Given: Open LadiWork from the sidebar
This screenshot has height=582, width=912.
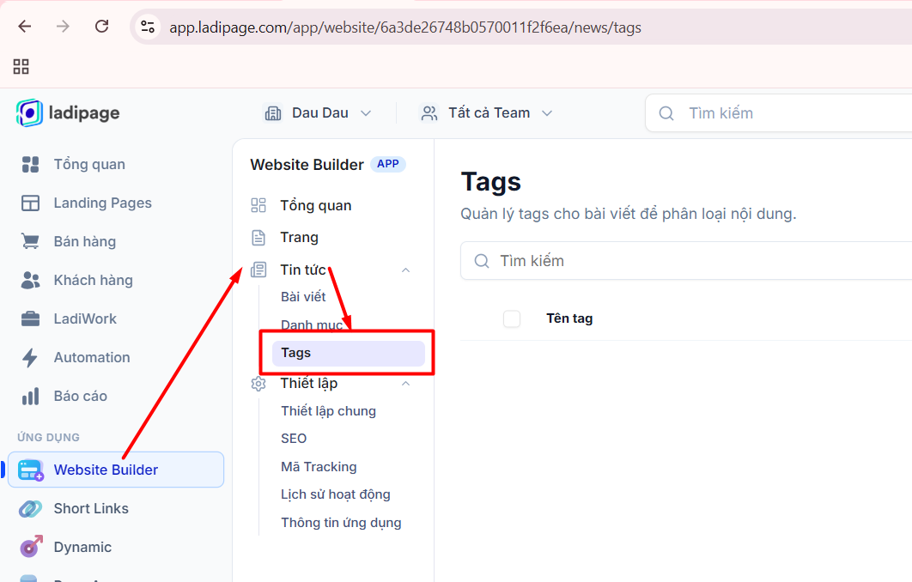Looking at the screenshot, I should coord(85,318).
